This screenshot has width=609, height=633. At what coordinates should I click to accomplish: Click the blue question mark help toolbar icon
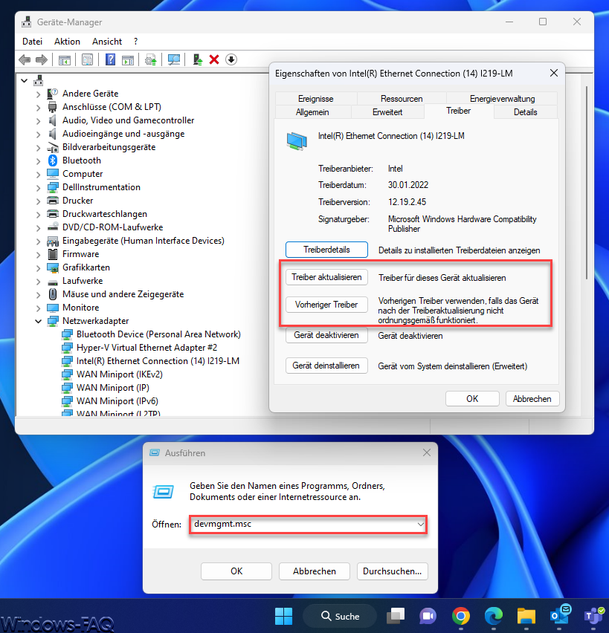[110, 59]
